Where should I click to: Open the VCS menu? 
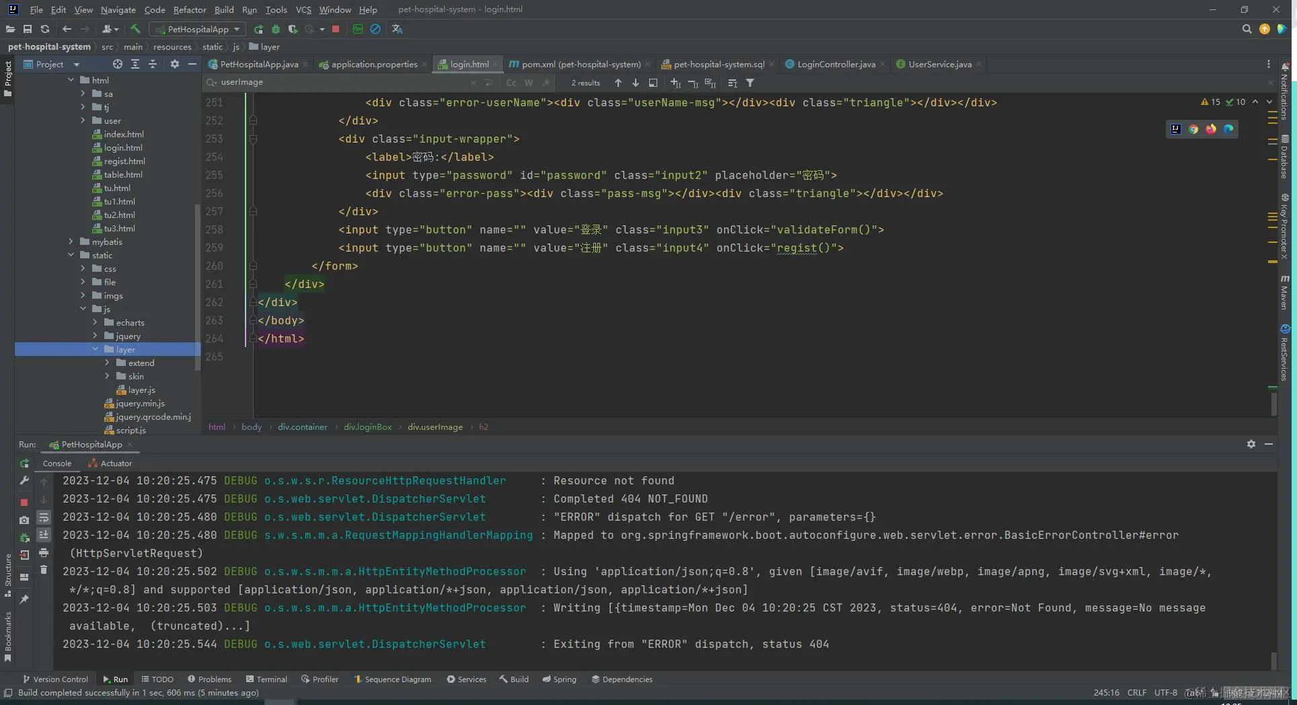[303, 9]
